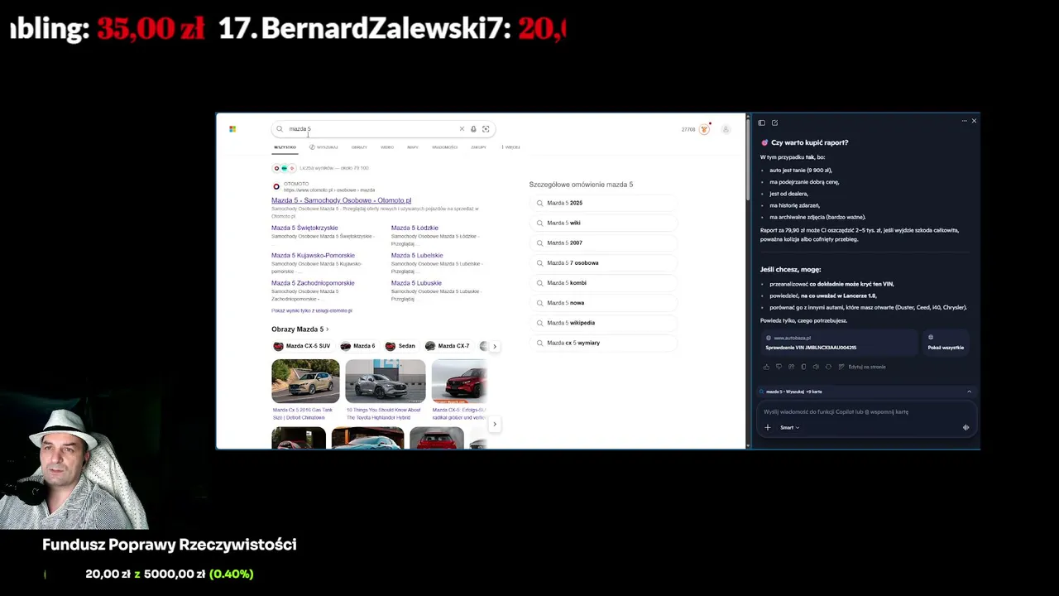1059x596 pixels.
Task: Search suggestion Mazda 5 7 osobowa
Action: 602,262
